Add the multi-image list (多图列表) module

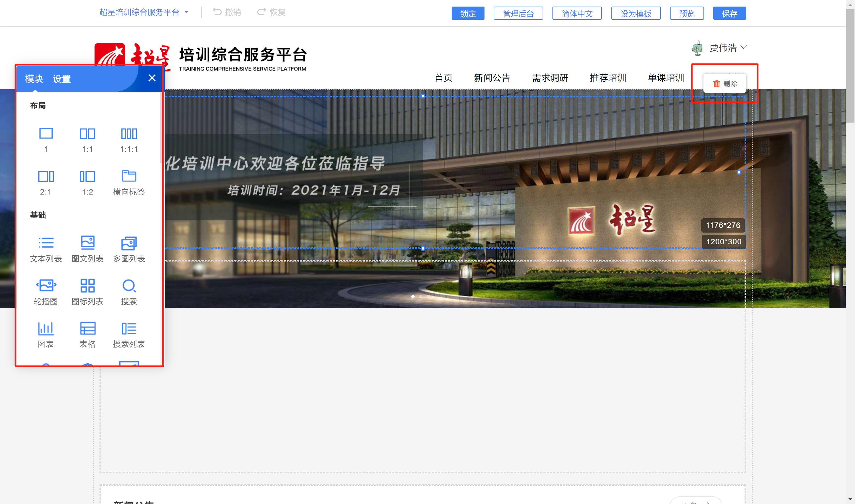[x=129, y=243]
